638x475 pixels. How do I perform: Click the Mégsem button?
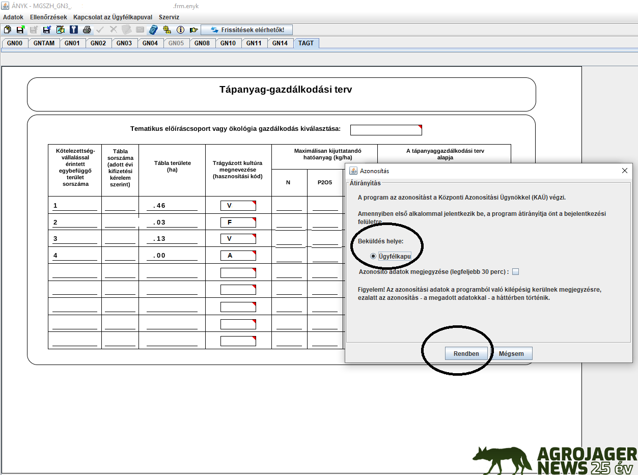coord(511,354)
